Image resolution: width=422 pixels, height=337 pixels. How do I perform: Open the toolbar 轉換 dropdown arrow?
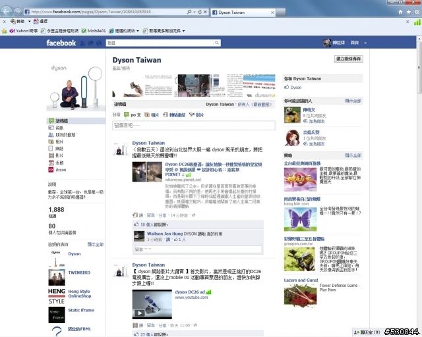pyautogui.click(x=29, y=21)
